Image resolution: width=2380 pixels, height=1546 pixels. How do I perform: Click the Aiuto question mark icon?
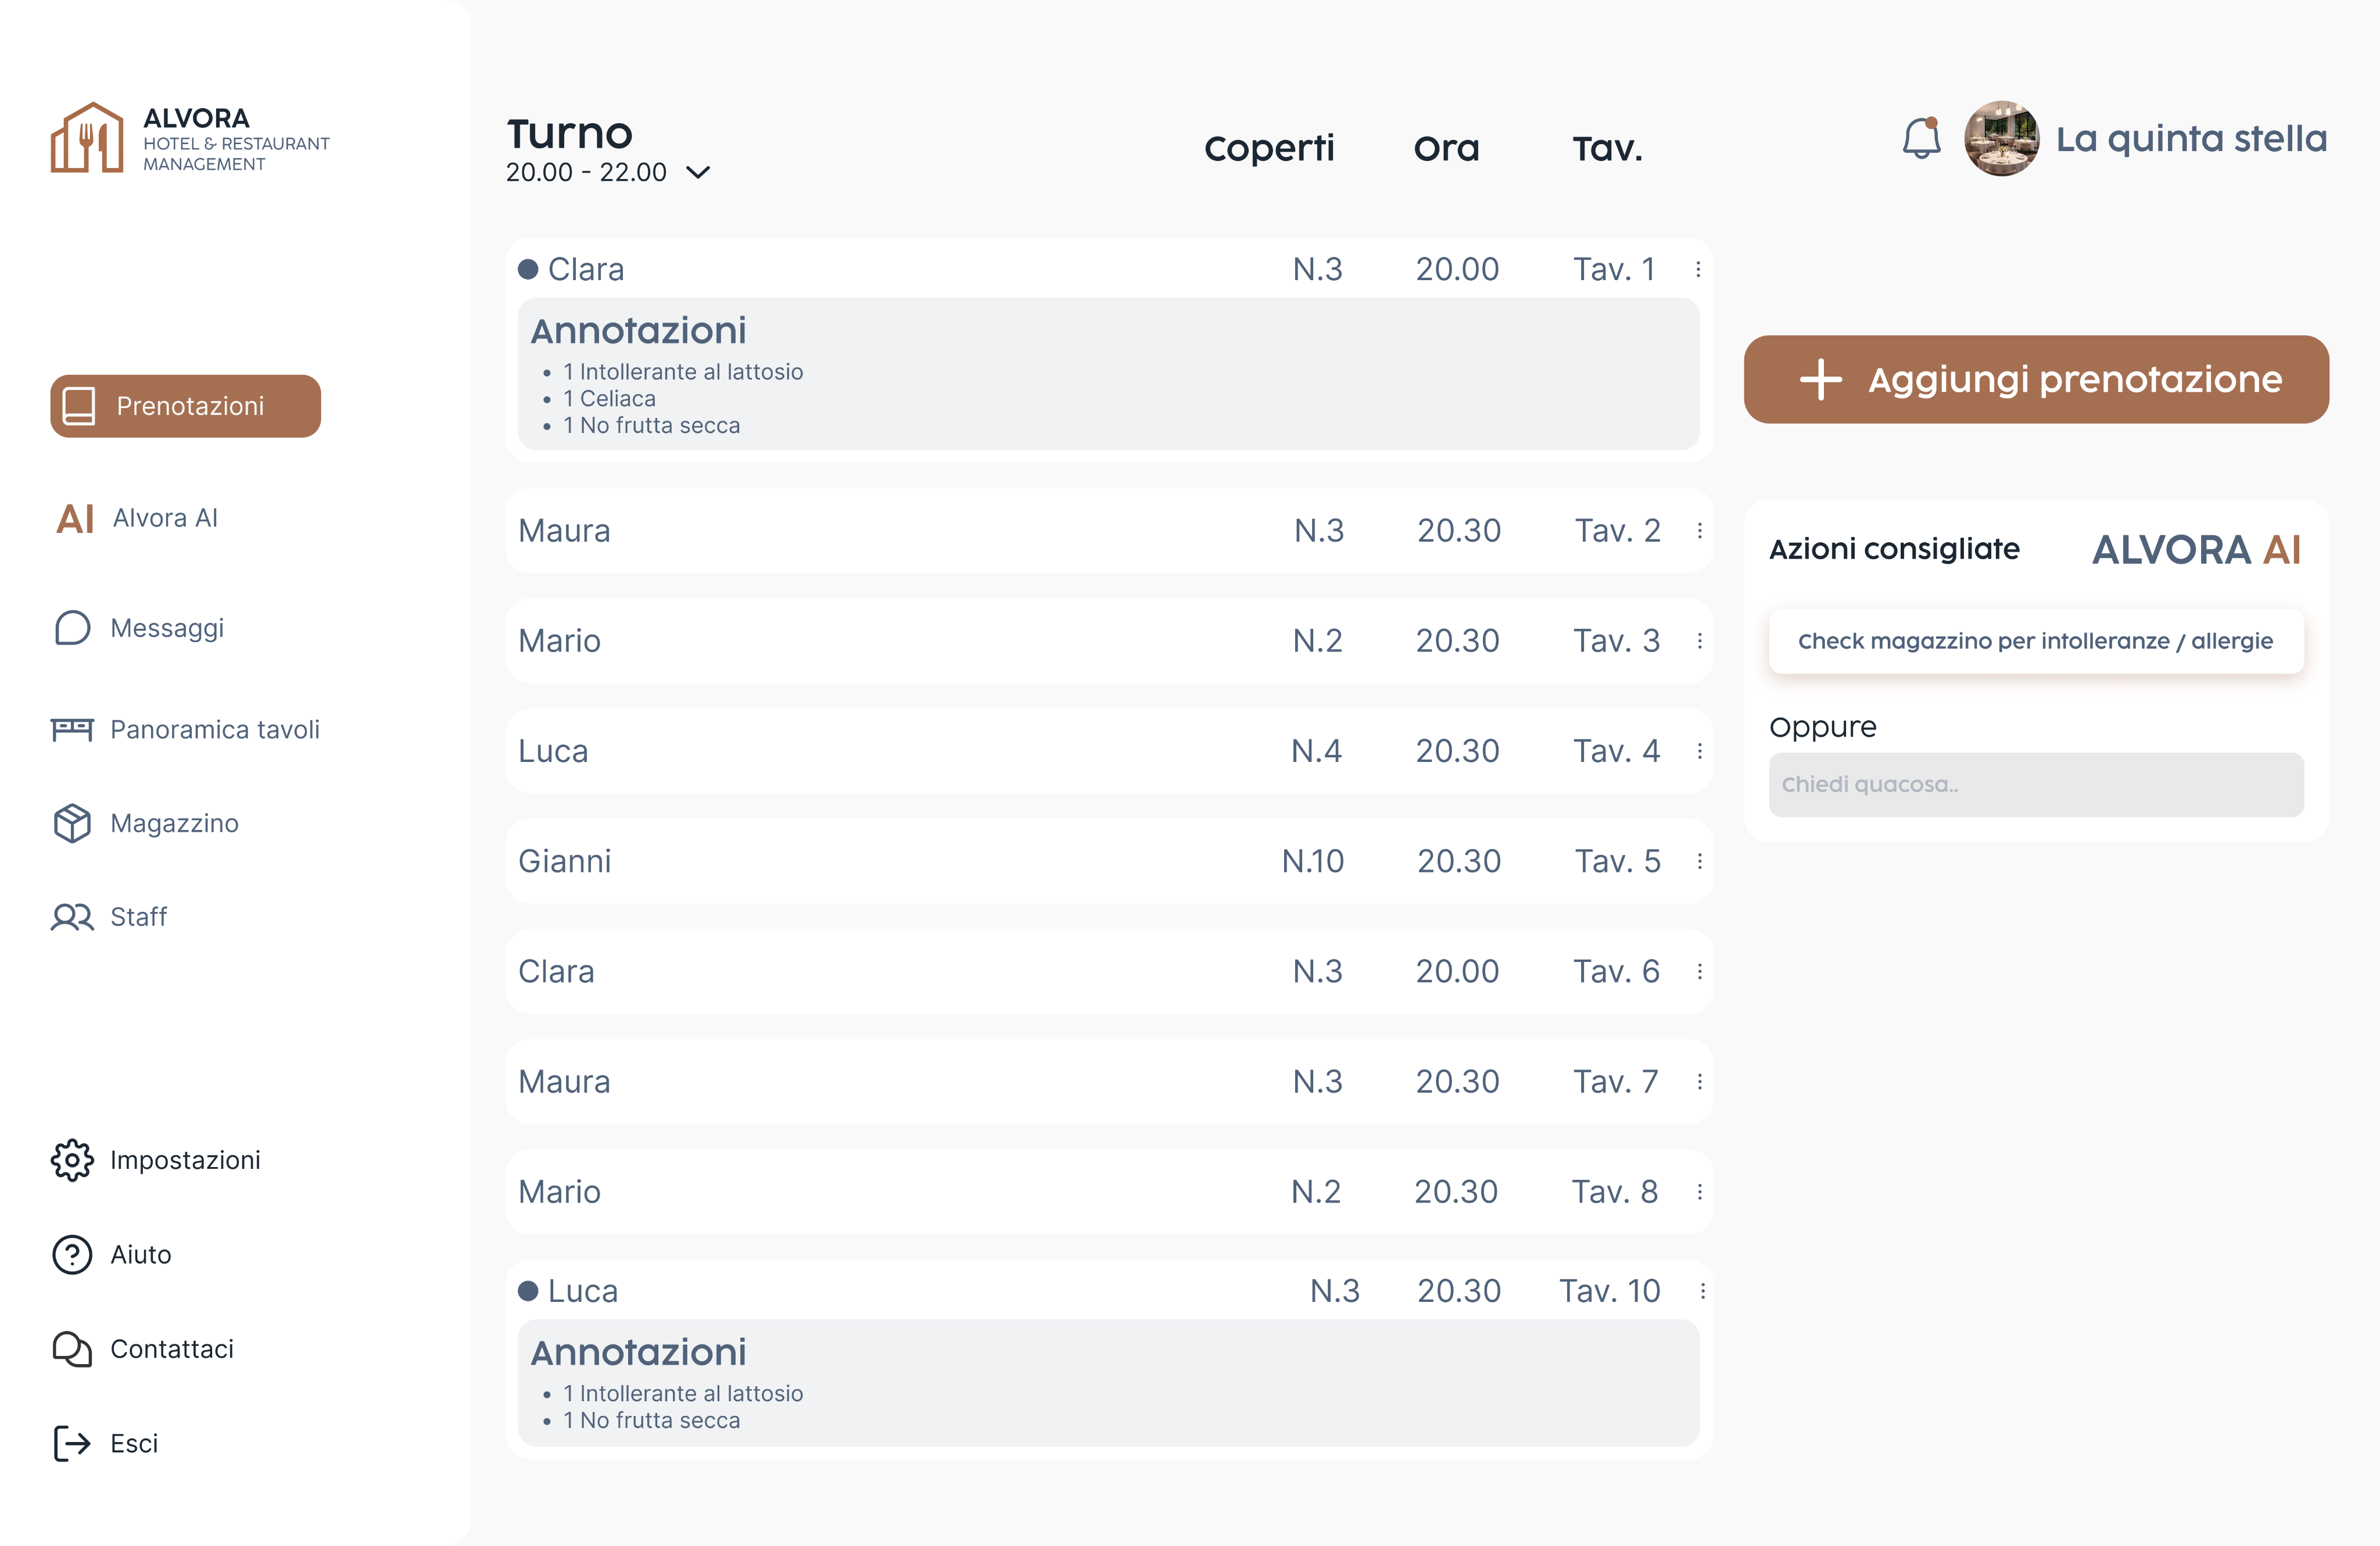pyautogui.click(x=72, y=1254)
